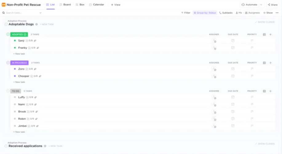Image resolution: width=282 pixels, height=154 pixels.
Task: Open column settings icon in Adopted group
Action: point(264,34)
